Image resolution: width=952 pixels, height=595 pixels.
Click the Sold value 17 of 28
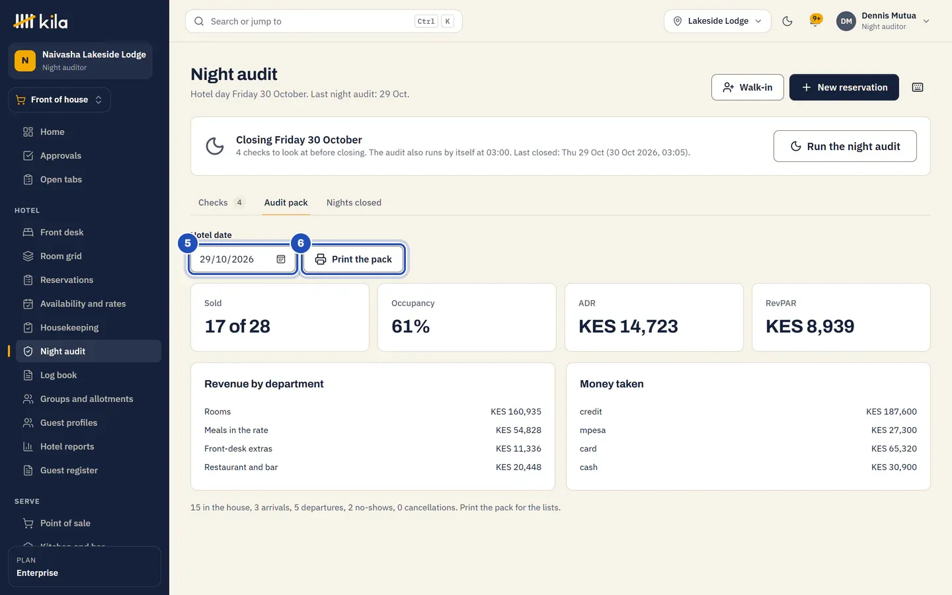(x=237, y=326)
